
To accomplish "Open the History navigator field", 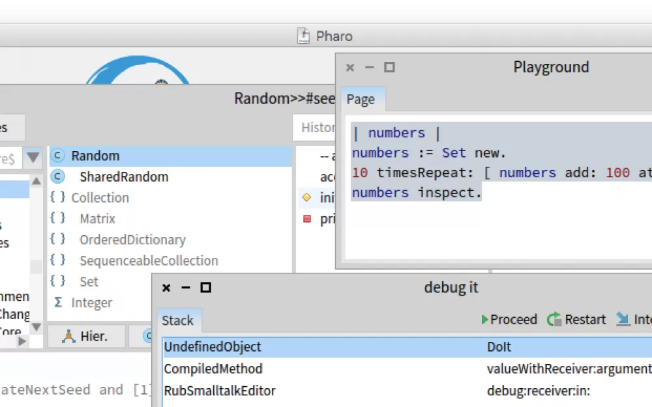I will (314, 128).
